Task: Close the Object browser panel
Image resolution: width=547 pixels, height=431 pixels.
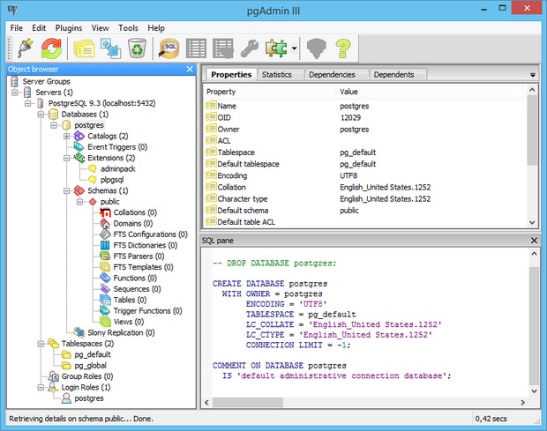Action: 189,69
